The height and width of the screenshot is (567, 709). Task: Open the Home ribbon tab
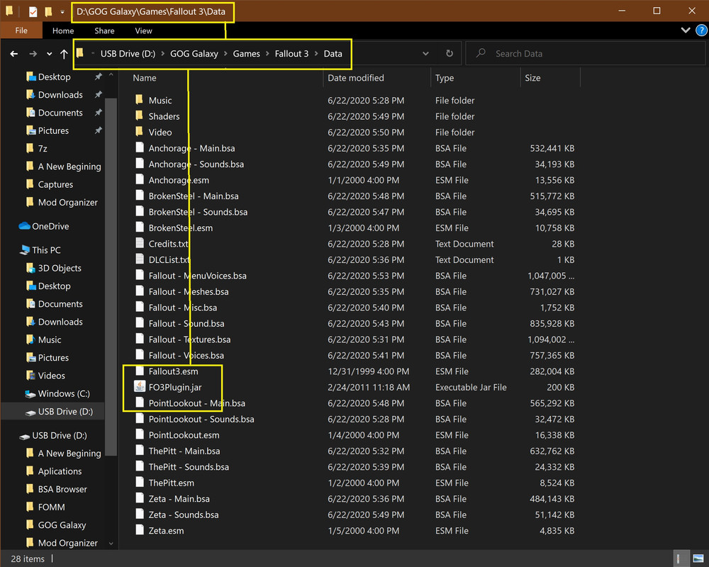pos(63,30)
